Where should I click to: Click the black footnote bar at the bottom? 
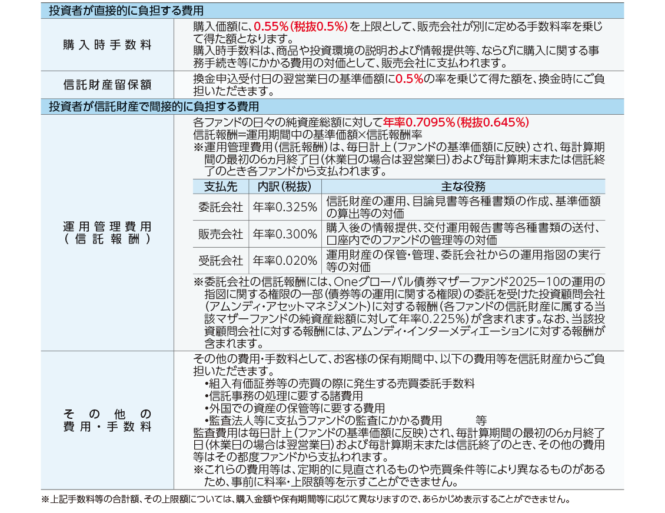[332, 499]
